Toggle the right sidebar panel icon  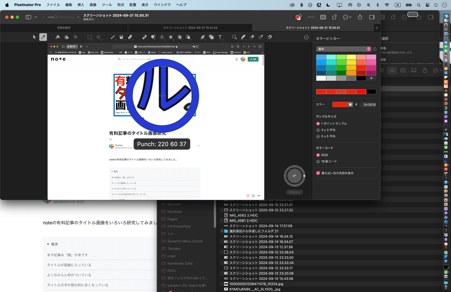point(372,17)
